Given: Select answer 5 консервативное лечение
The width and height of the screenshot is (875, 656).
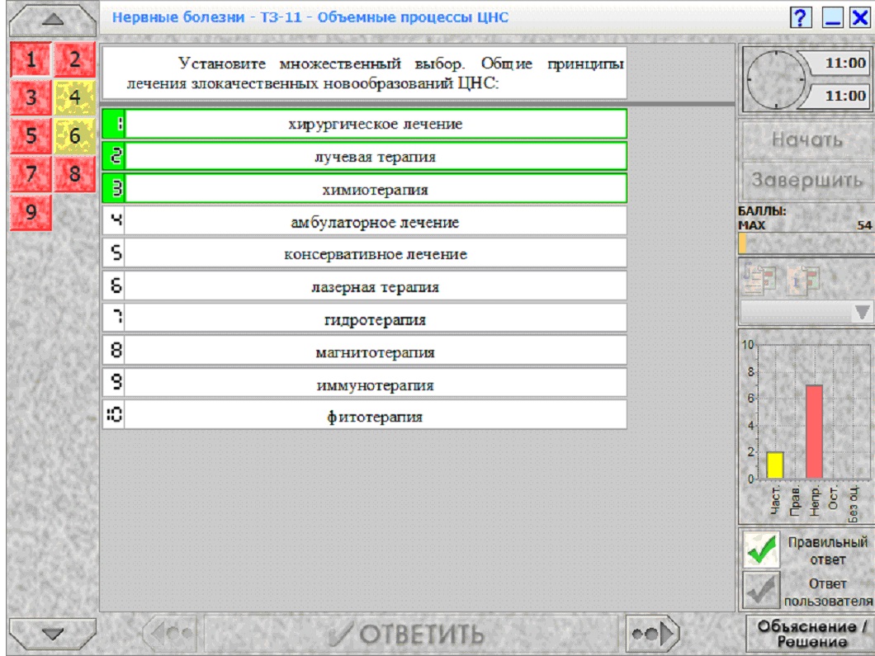Looking at the screenshot, I should [364, 254].
